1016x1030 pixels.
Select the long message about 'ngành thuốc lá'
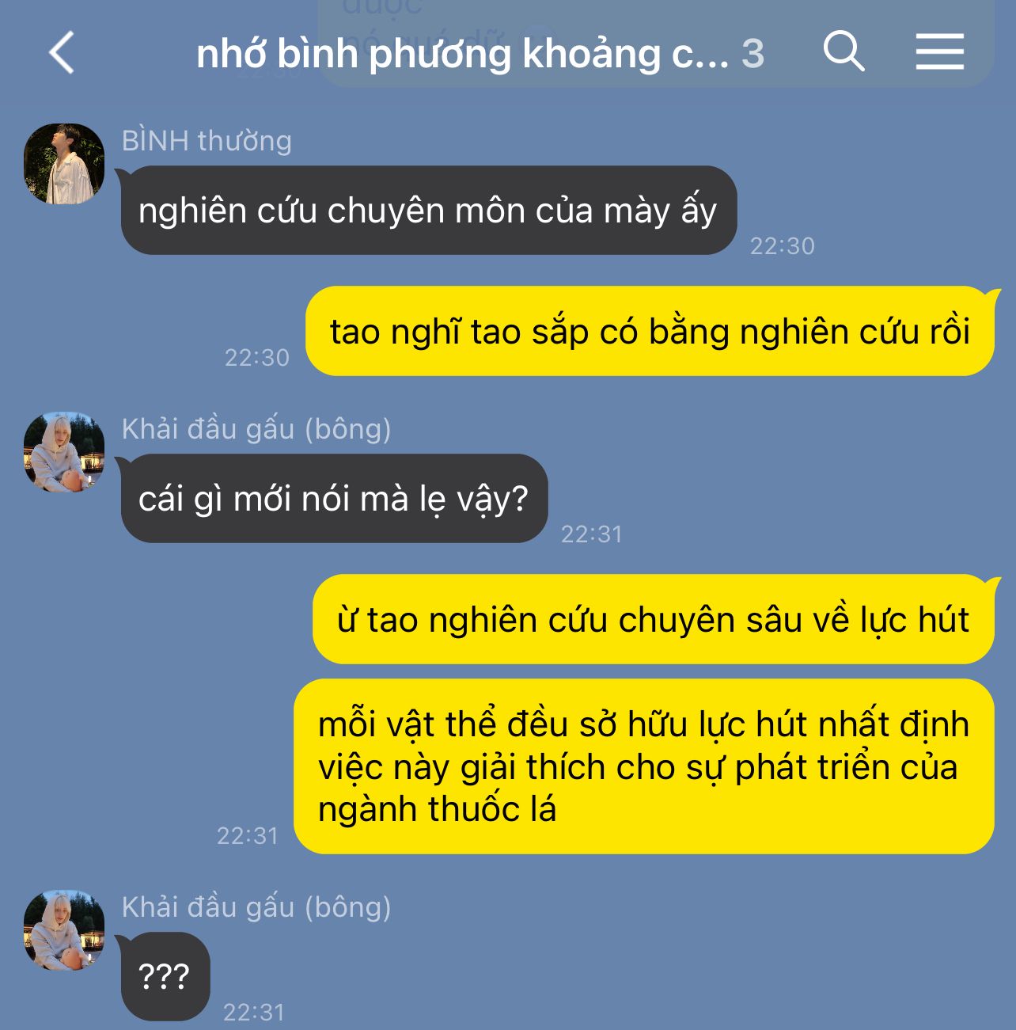point(643,766)
